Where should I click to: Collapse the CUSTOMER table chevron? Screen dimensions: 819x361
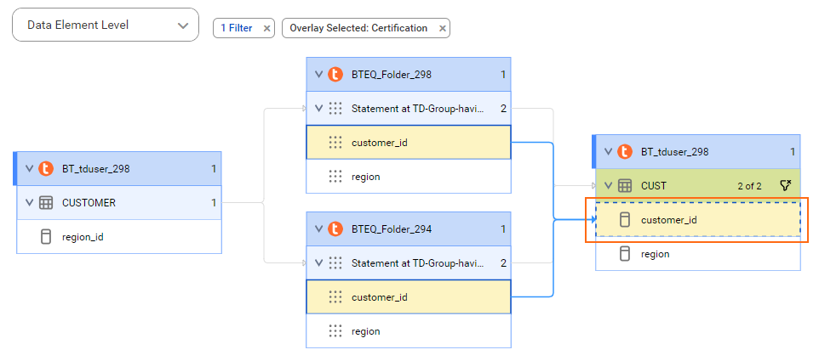[x=29, y=203]
